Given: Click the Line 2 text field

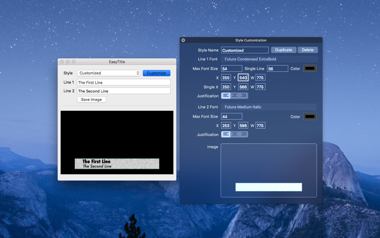Looking at the screenshot, I should coord(123,91).
